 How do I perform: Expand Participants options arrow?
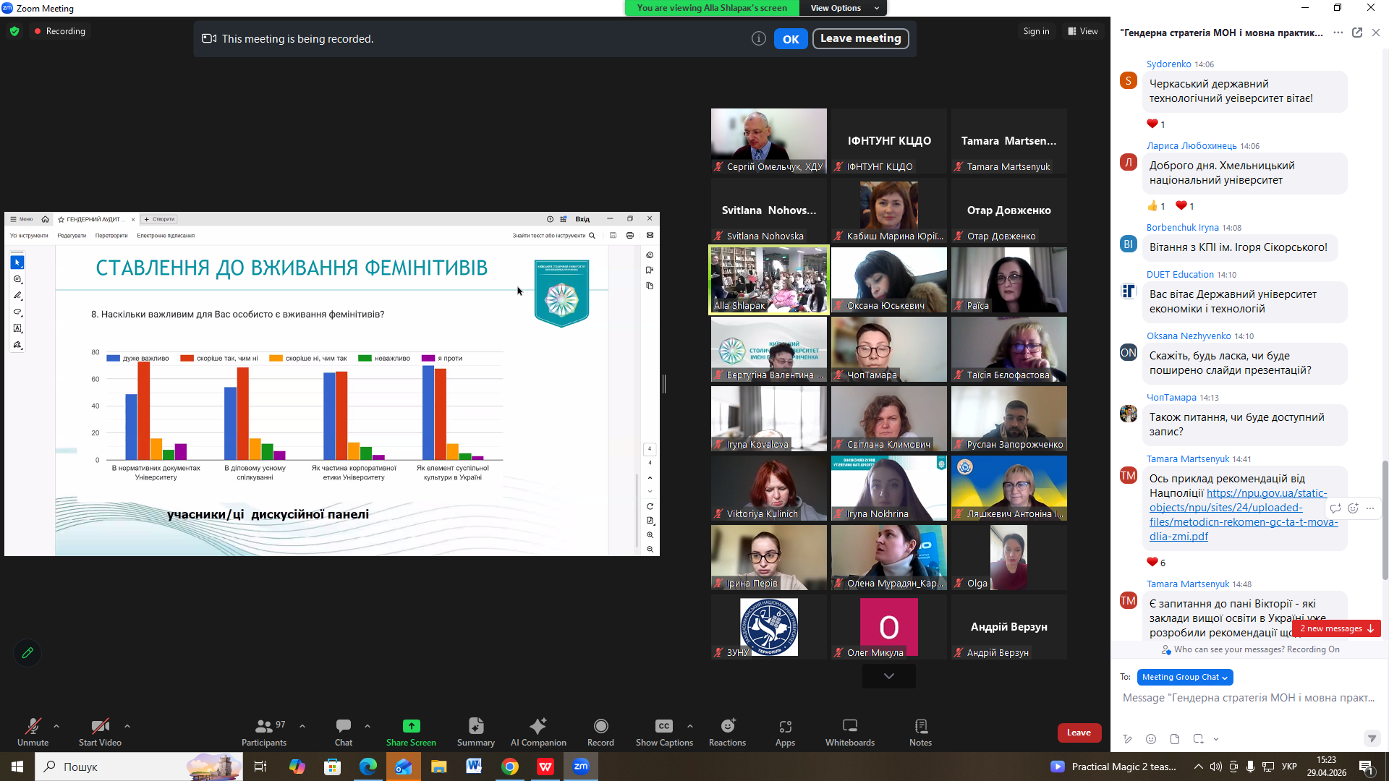302,726
